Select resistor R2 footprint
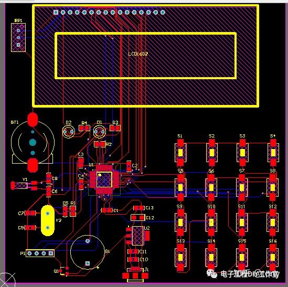The image size is (288, 287). pyautogui.click(x=100, y=144)
